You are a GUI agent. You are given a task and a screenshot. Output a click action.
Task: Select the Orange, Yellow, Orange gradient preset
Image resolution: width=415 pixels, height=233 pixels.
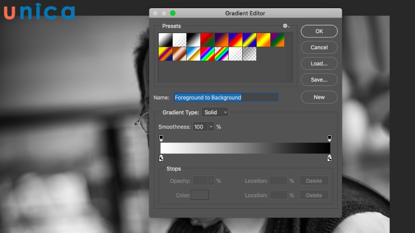click(x=264, y=40)
